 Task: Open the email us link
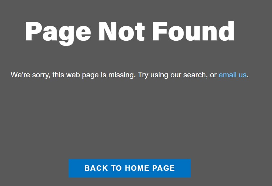232,75
